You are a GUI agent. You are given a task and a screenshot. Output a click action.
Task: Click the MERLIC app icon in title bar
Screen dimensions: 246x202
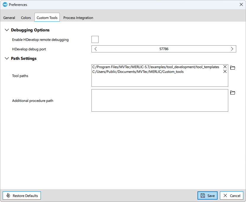[5, 4]
